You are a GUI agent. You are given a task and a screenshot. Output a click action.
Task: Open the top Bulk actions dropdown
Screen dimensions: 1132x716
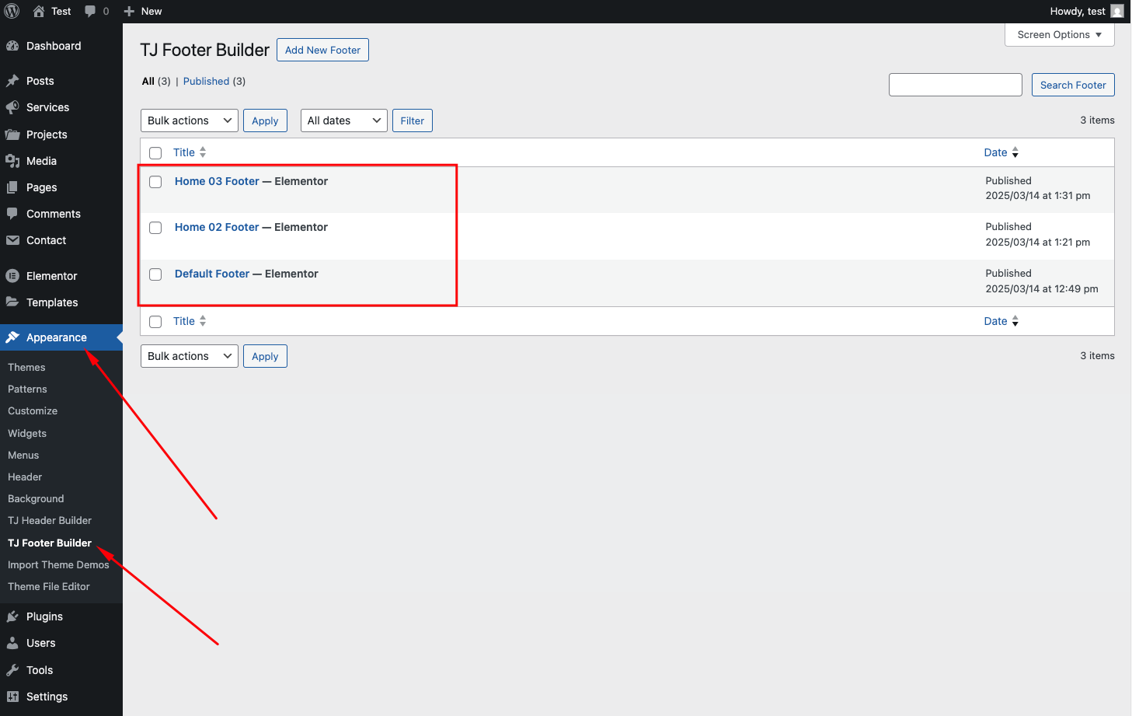(190, 120)
